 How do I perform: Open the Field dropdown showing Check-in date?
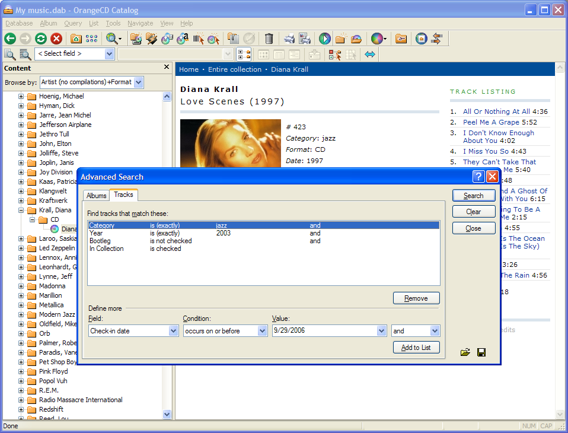point(173,331)
